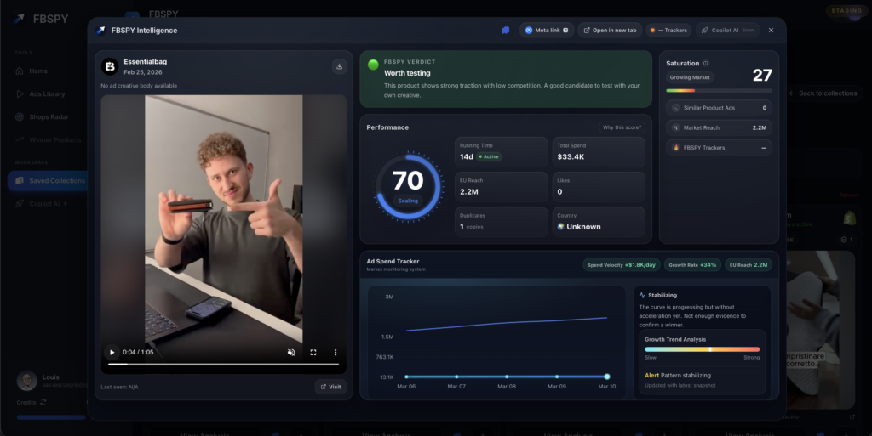This screenshot has width=872, height=436.
Task: Click the Growing Market badge
Action: pos(690,77)
